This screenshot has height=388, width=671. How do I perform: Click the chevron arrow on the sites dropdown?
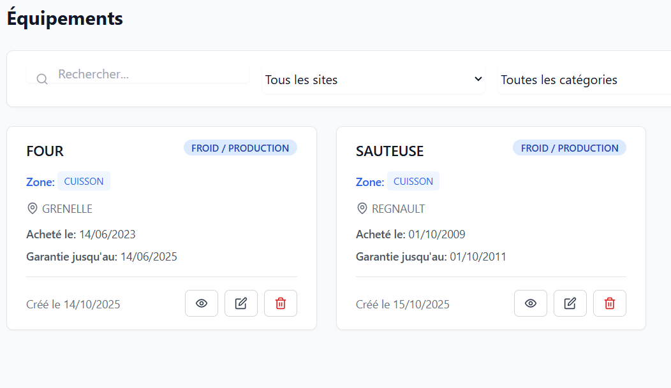click(x=478, y=79)
